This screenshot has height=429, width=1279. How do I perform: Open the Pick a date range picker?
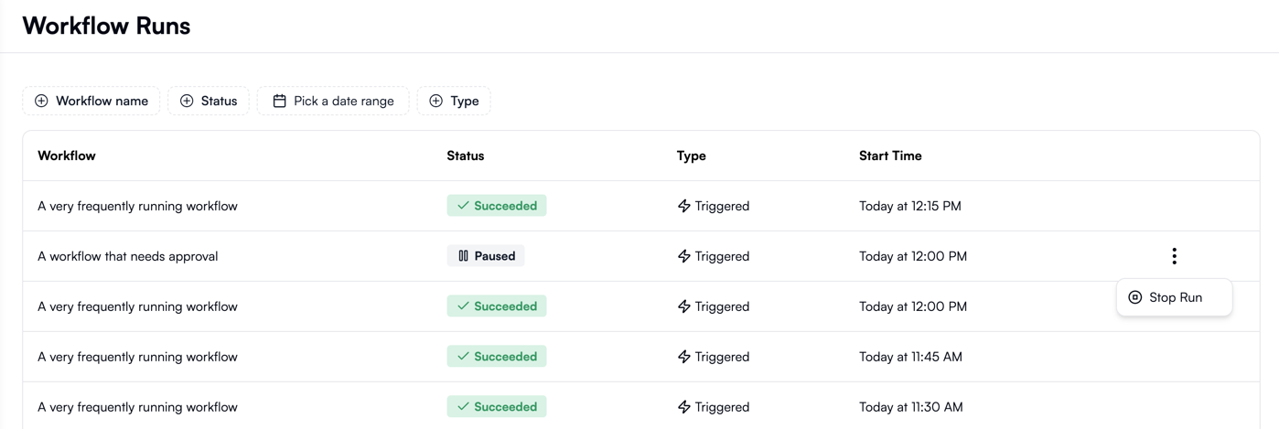tap(333, 101)
